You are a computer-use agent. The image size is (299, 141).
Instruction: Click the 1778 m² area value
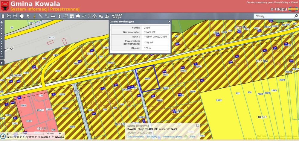(149, 42)
